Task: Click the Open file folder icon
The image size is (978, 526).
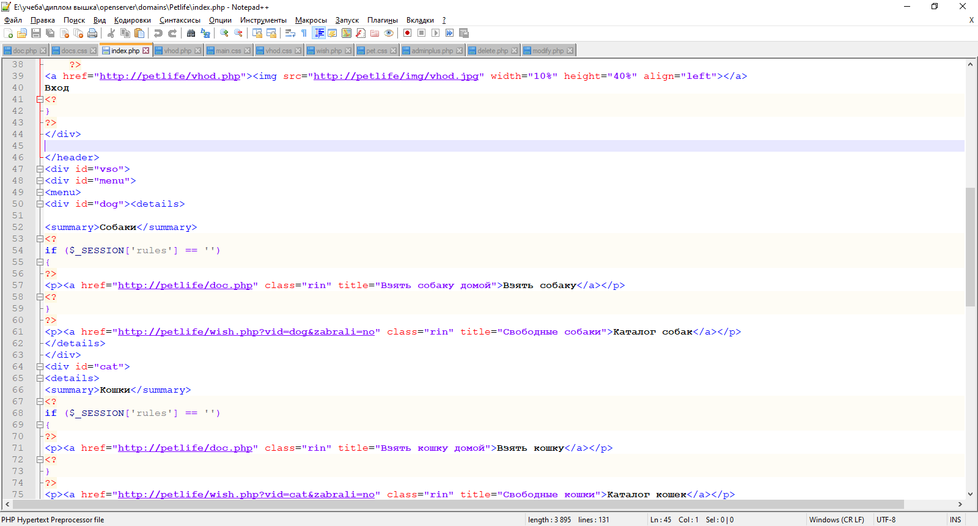Action: tap(22, 33)
